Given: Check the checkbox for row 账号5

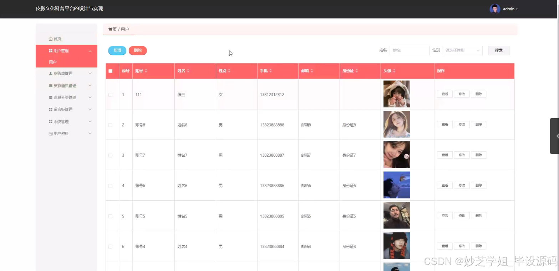Looking at the screenshot, I should [x=111, y=216].
